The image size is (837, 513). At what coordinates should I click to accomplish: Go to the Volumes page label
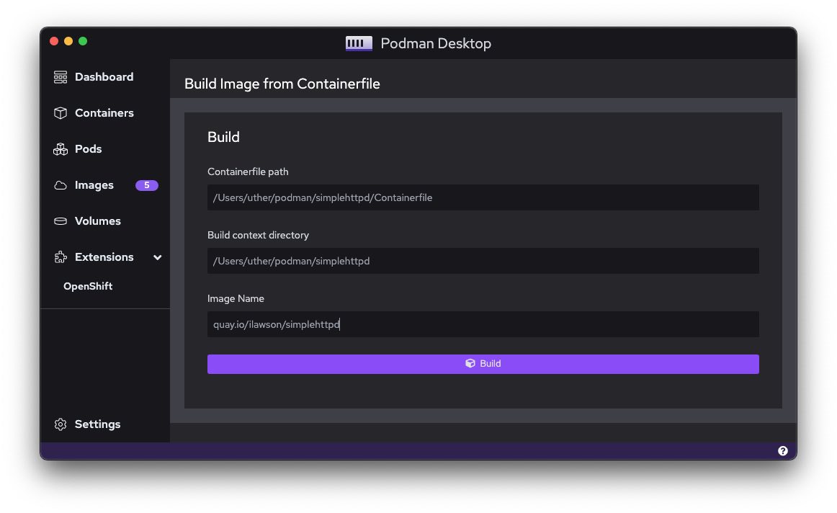(97, 221)
